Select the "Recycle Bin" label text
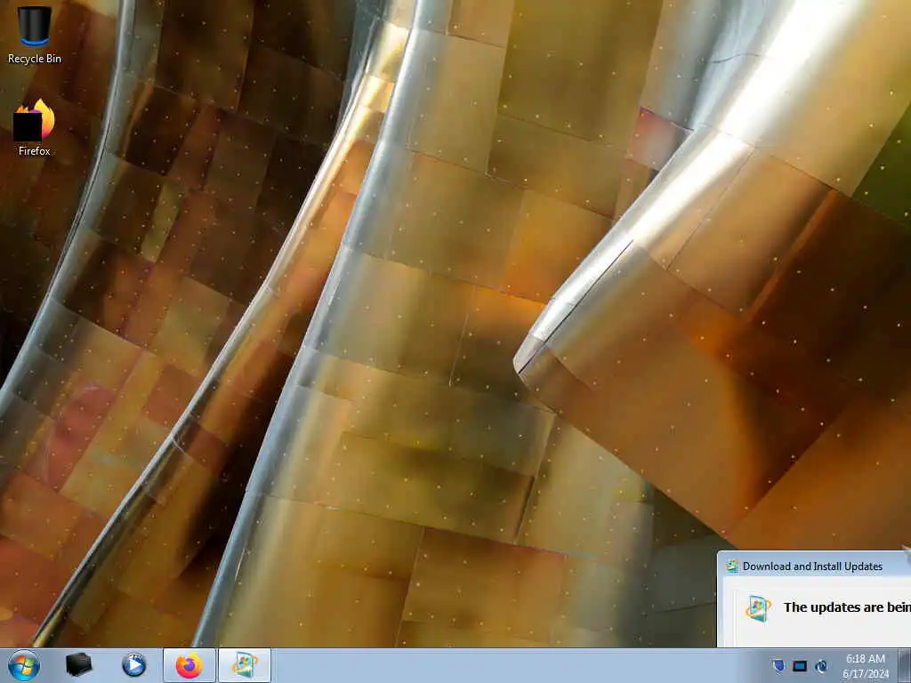 [x=35, y=59]
